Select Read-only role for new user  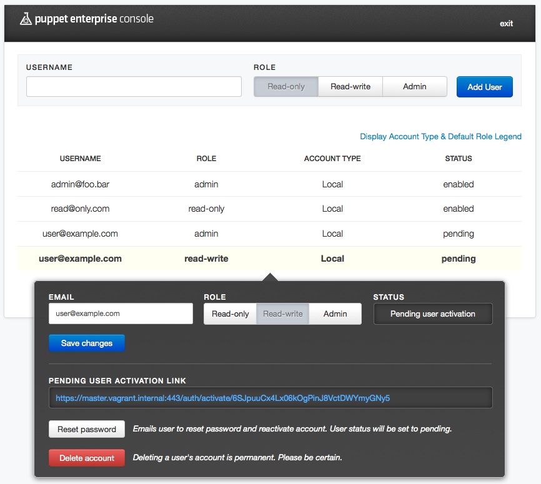tap(286, 87)
